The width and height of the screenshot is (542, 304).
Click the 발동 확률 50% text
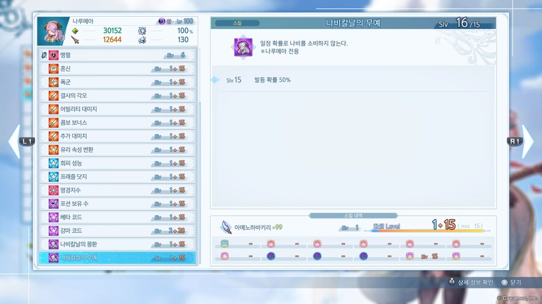coord(272,80)
